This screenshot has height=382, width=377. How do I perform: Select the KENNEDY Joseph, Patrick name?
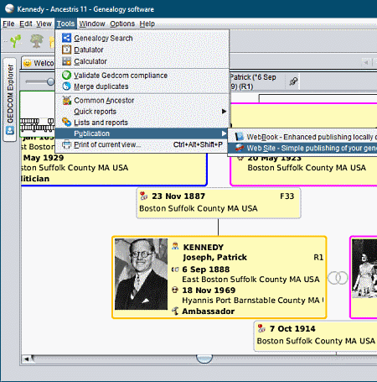[214, 252]
